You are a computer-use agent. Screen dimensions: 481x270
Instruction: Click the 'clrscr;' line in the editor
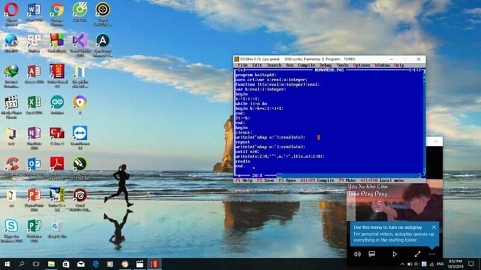coord(244,133)
